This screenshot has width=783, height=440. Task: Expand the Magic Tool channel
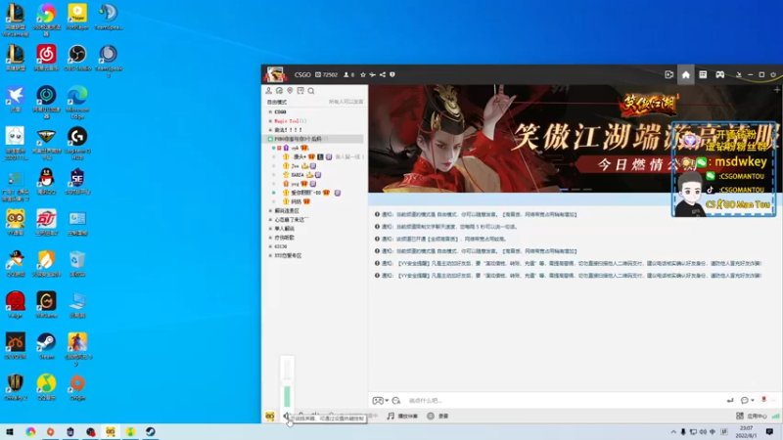coord(271,120)
